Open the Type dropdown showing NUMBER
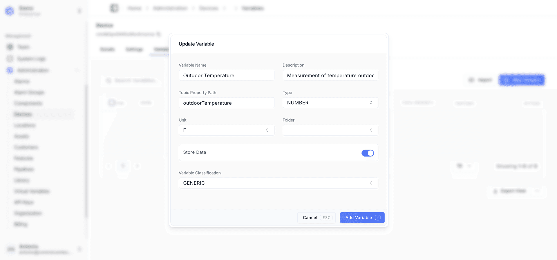Image resolution: width=557 pixels, height=260 pixels. (x=330, y=103)
